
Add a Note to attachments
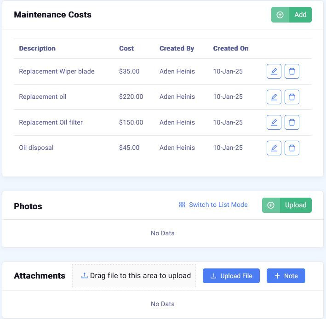tap(286, 276)
